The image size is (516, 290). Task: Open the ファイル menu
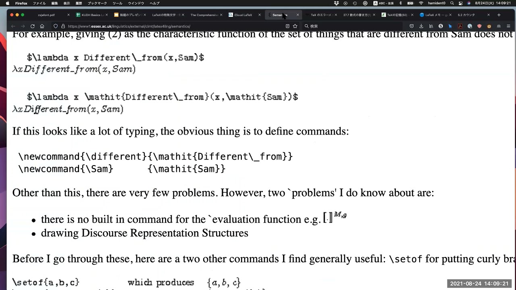(x=39, y=3)
